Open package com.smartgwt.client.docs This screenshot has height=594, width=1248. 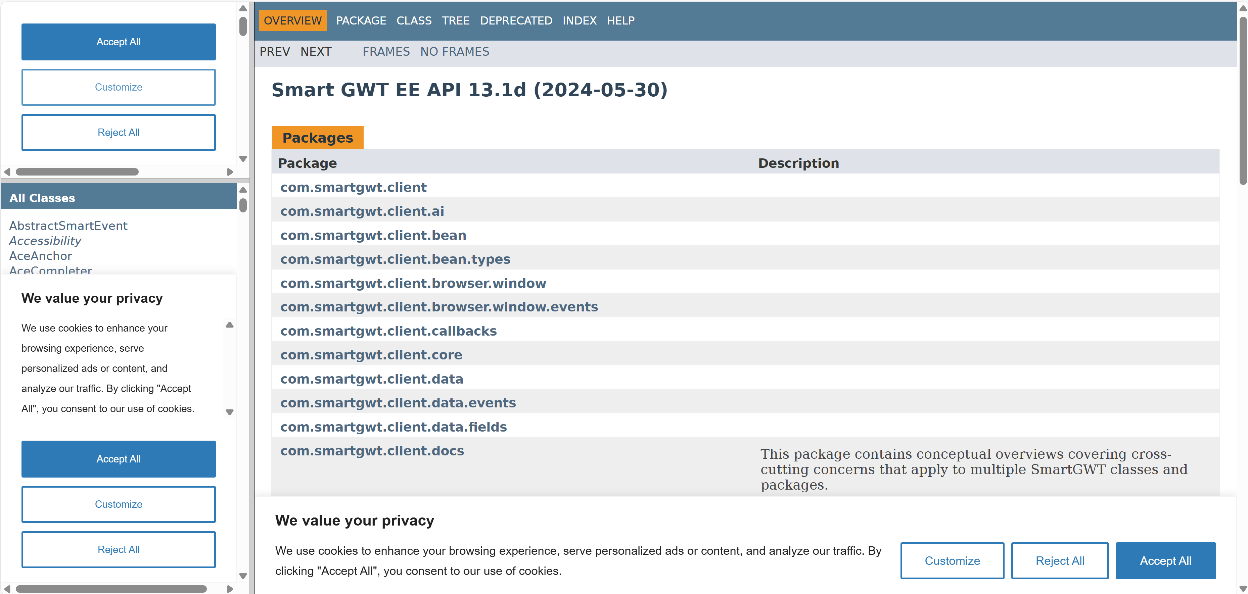[x=372, y=451]
